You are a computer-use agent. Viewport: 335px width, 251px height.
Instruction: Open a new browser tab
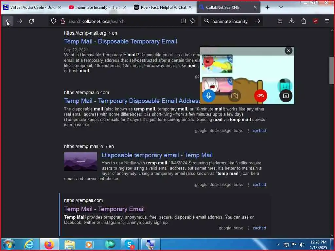(x=267, y=8)
